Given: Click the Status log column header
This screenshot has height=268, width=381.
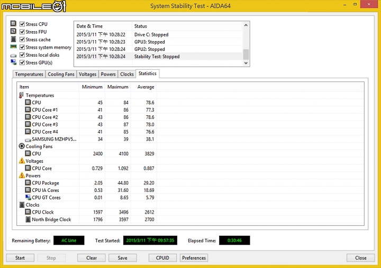Looking at the screenshot, I should (187, 26).
